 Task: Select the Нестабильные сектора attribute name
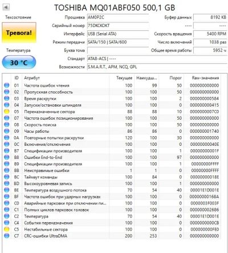[46, 230]
